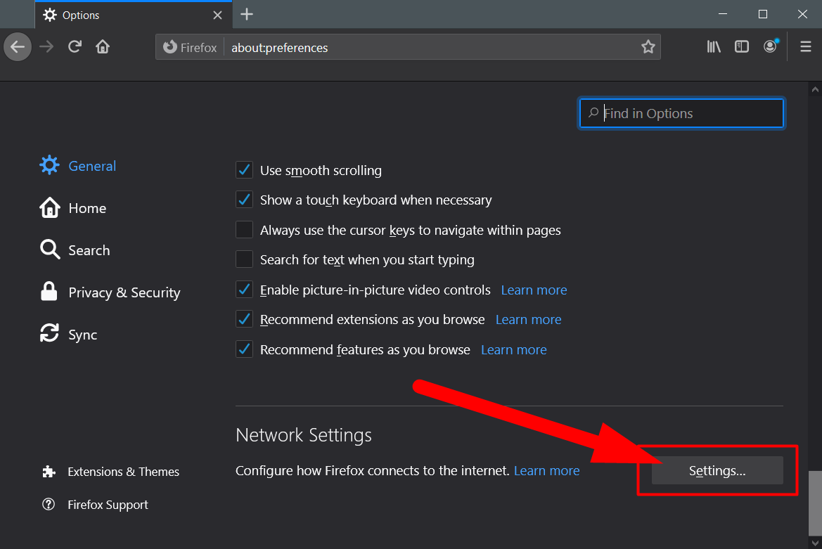The image size is (822, 549).
Task: Enable Always use cursor keys to navigate
Action: click(244, 230)
